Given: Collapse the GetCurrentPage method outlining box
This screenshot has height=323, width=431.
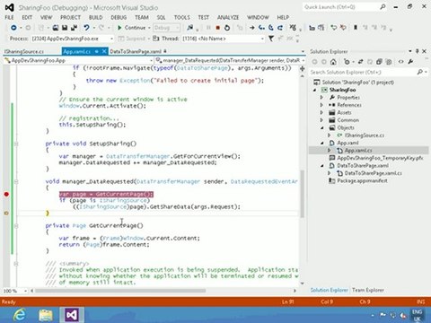Looking at the screenshot, I should tap(16, 226).
